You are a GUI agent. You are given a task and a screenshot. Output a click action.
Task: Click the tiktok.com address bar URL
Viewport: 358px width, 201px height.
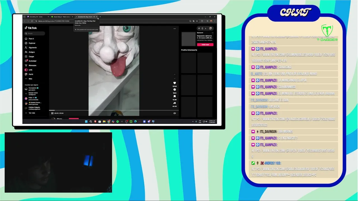(x=54, y=21)
